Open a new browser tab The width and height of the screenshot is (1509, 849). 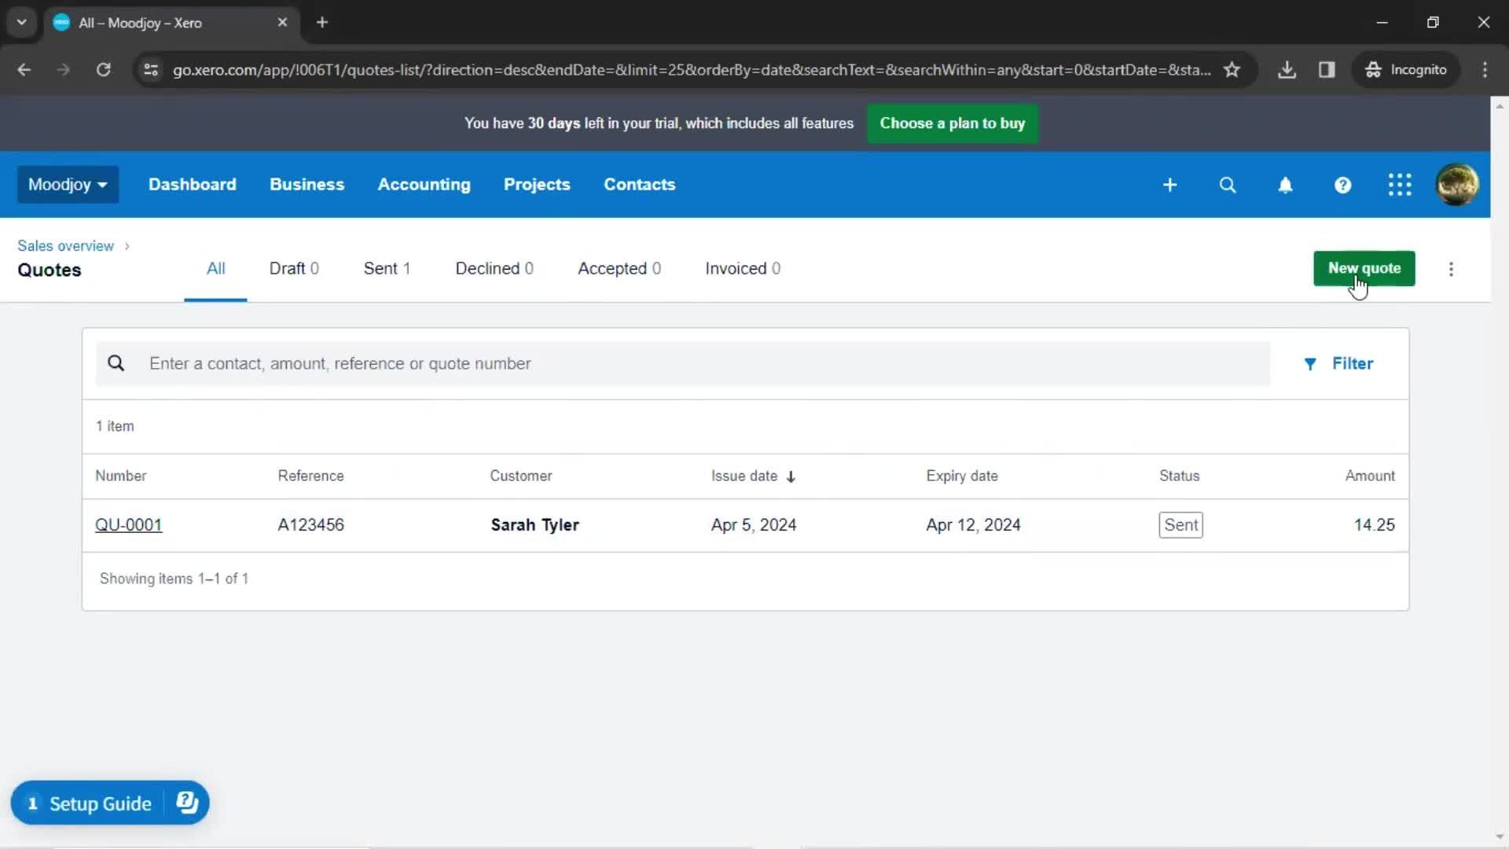point(322,22)
